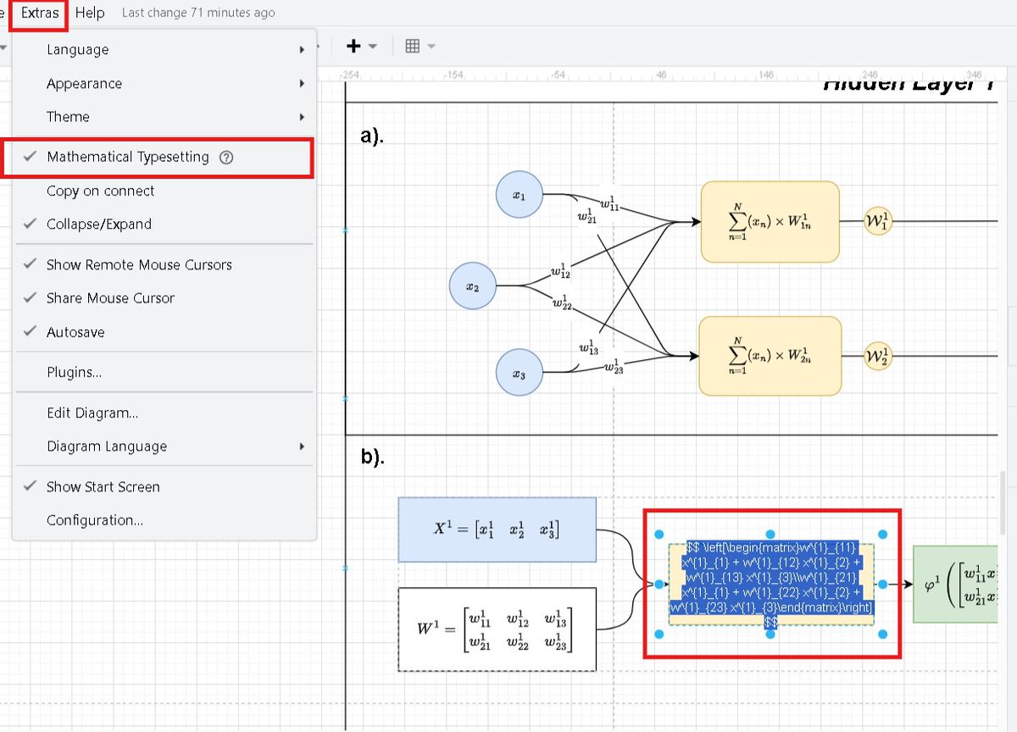Click inside the highlighted LaTeX formula text

770,585
